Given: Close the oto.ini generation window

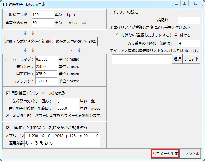Looking at the screenshot, I should coord(196,3).
